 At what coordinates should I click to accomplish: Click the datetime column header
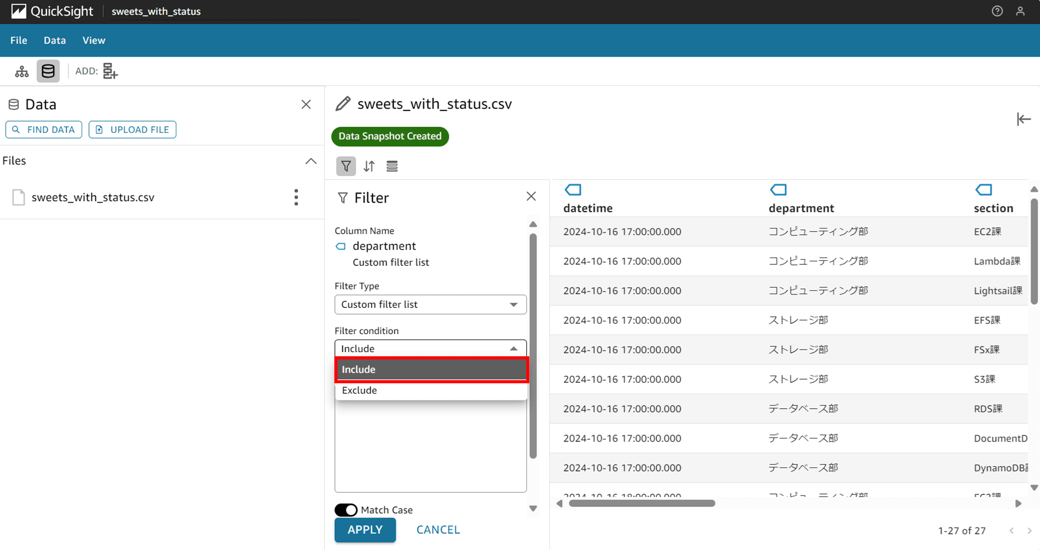tap(588, 208)
